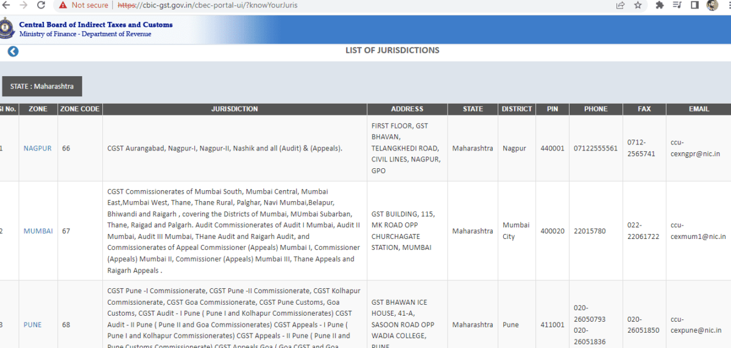Open the media controls icon
Screen dimensions: 731x348
(x=677, y=5)
